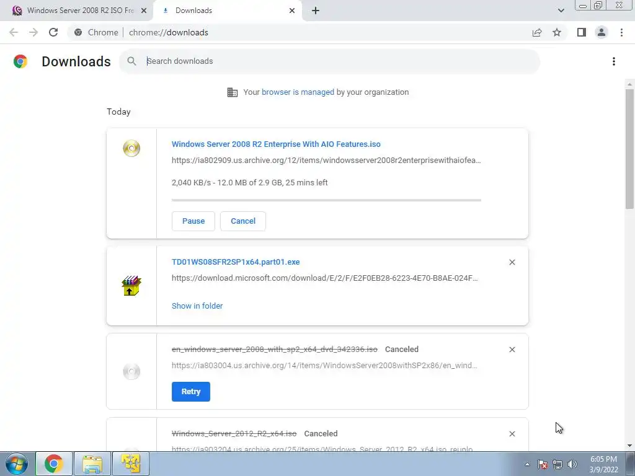
Task: Cancel the Windows Server 2008 R2 download
Action: (x=243, y=221)
